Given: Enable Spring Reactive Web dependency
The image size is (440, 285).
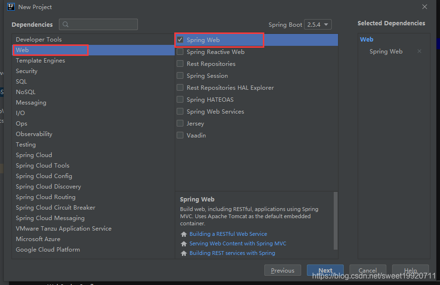Looking at the screenshot, I should [180, 52].
